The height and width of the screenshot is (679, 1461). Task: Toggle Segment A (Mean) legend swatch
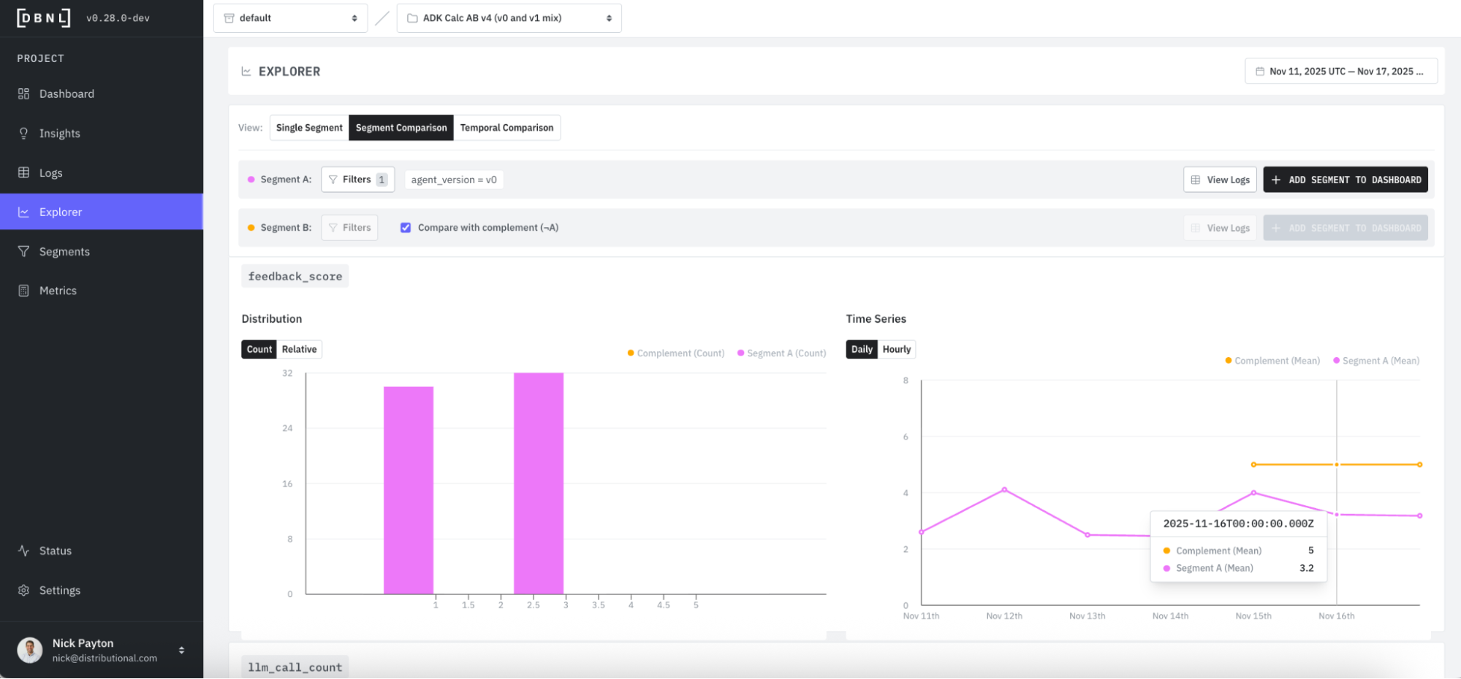click(x=1337, y=361)
